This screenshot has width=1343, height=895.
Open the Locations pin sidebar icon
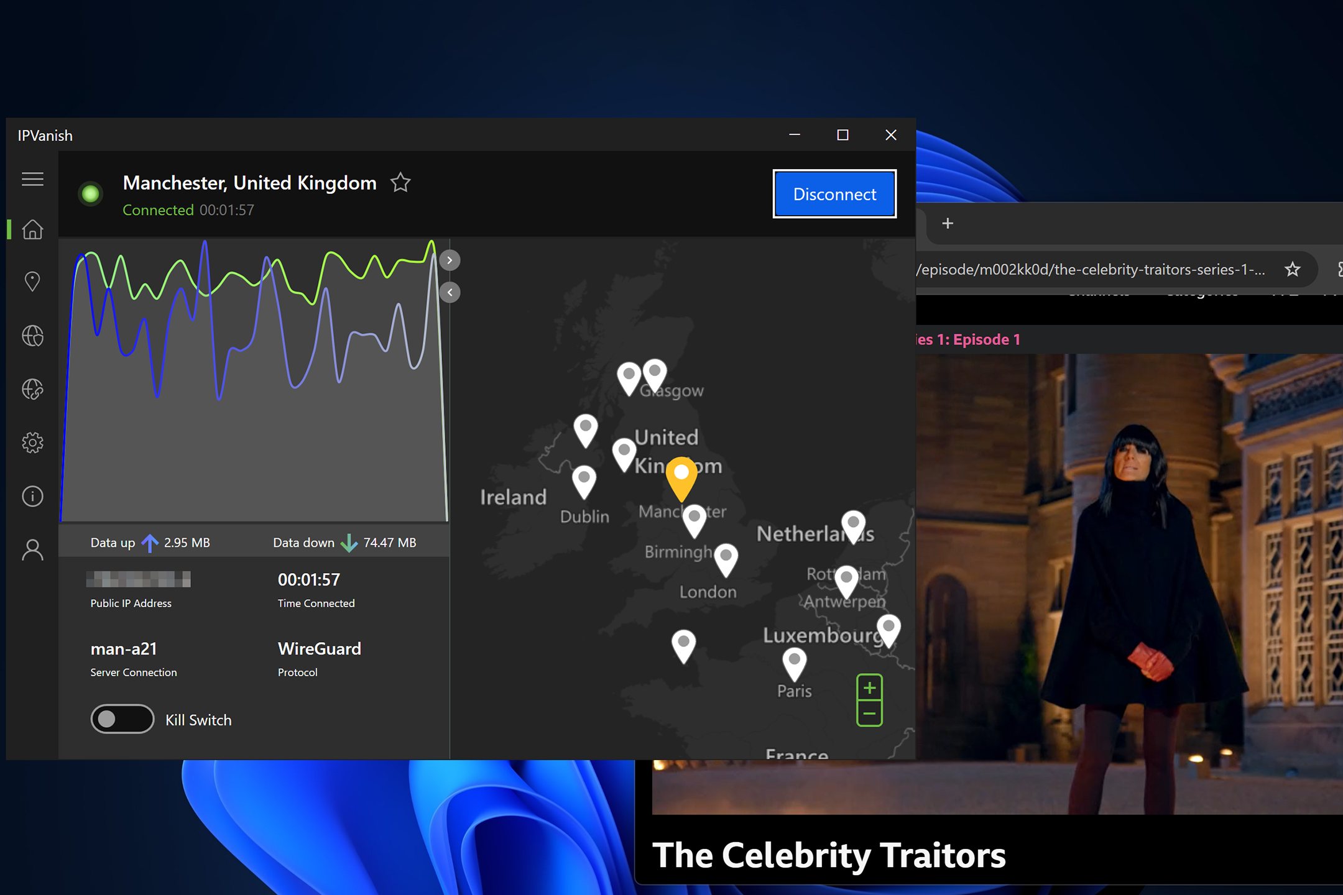click(32, 282)
